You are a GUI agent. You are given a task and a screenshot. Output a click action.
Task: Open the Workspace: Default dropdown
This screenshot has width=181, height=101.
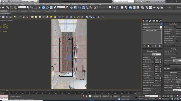click(x=29, y=1)
